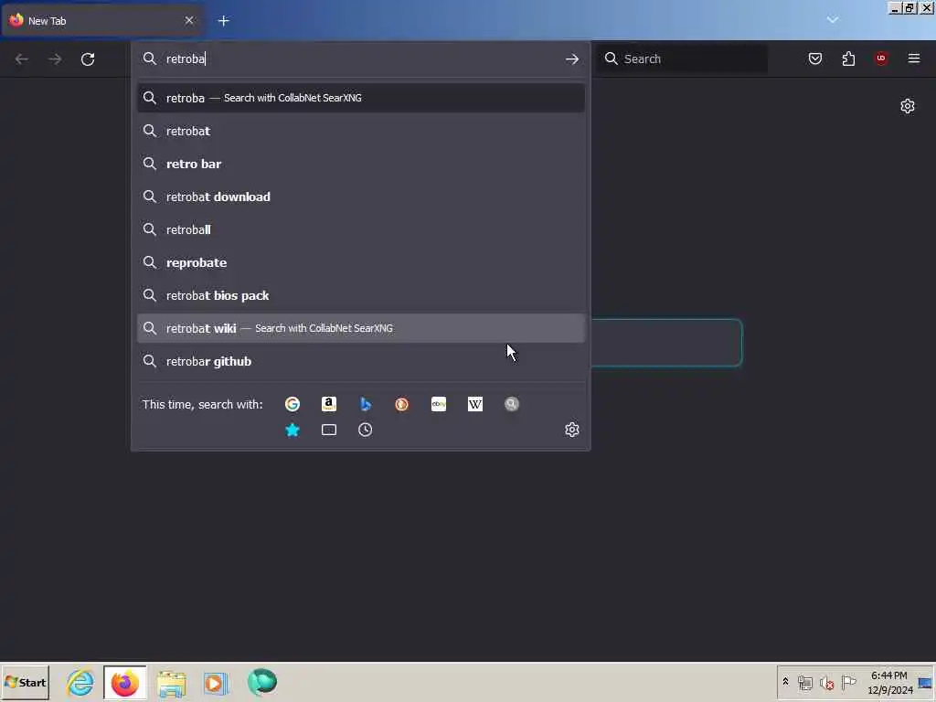Select the 'retroball' suggestion
The height and width of the screenshot is (702, 936).
360,229
